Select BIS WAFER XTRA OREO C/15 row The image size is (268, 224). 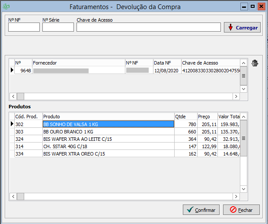(x=108, y=154)
